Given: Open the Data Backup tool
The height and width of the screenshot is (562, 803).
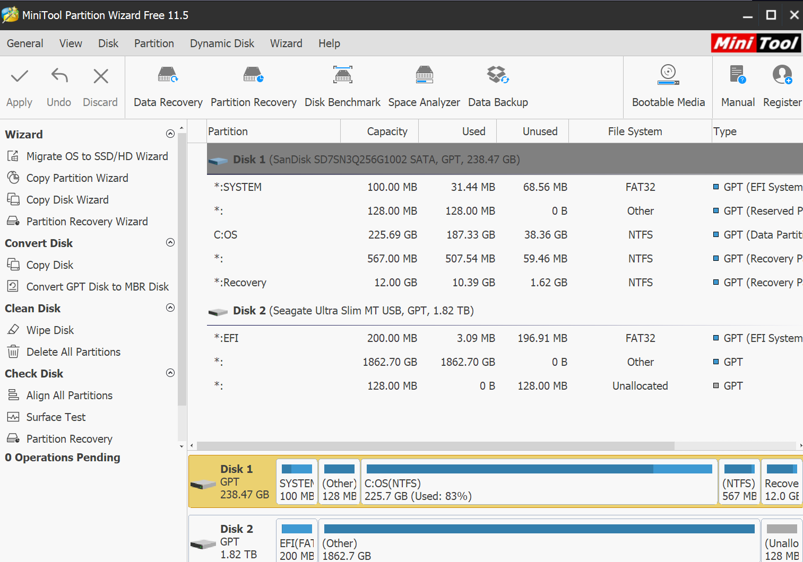Looking at the screenshot, I should click(498, 87).
